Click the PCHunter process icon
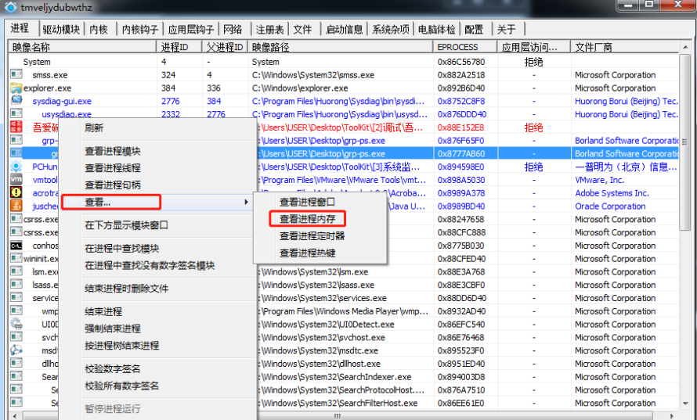Screen dimensions: 697x420 point(16,167)
